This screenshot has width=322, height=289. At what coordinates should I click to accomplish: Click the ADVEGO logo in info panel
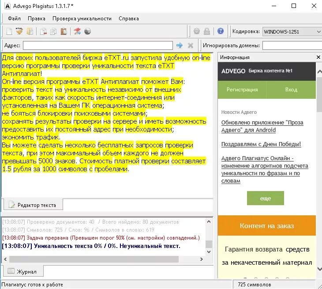(x=233, y=71)
